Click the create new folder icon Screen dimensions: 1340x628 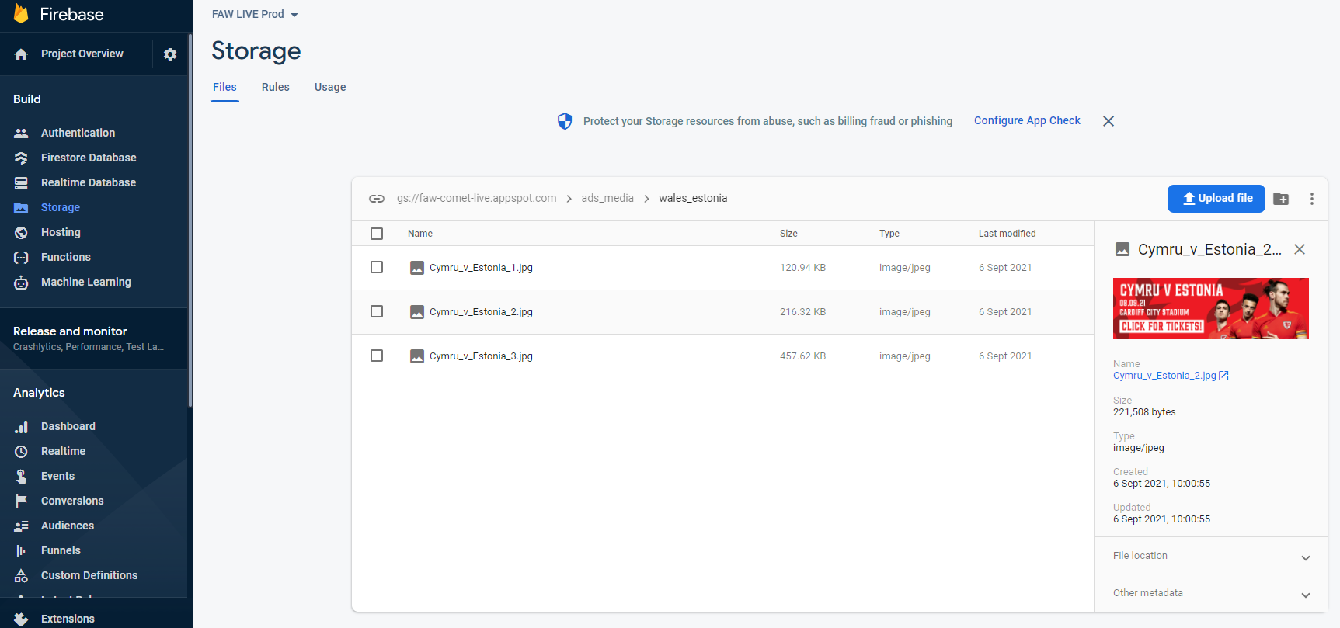point(1281,199)
